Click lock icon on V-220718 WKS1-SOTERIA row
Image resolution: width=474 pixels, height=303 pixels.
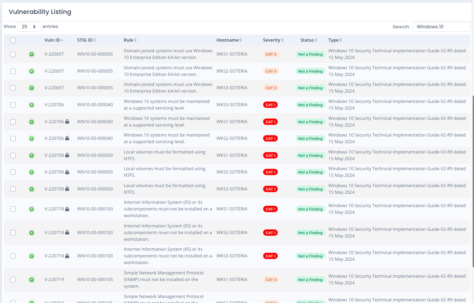point(67,209)
